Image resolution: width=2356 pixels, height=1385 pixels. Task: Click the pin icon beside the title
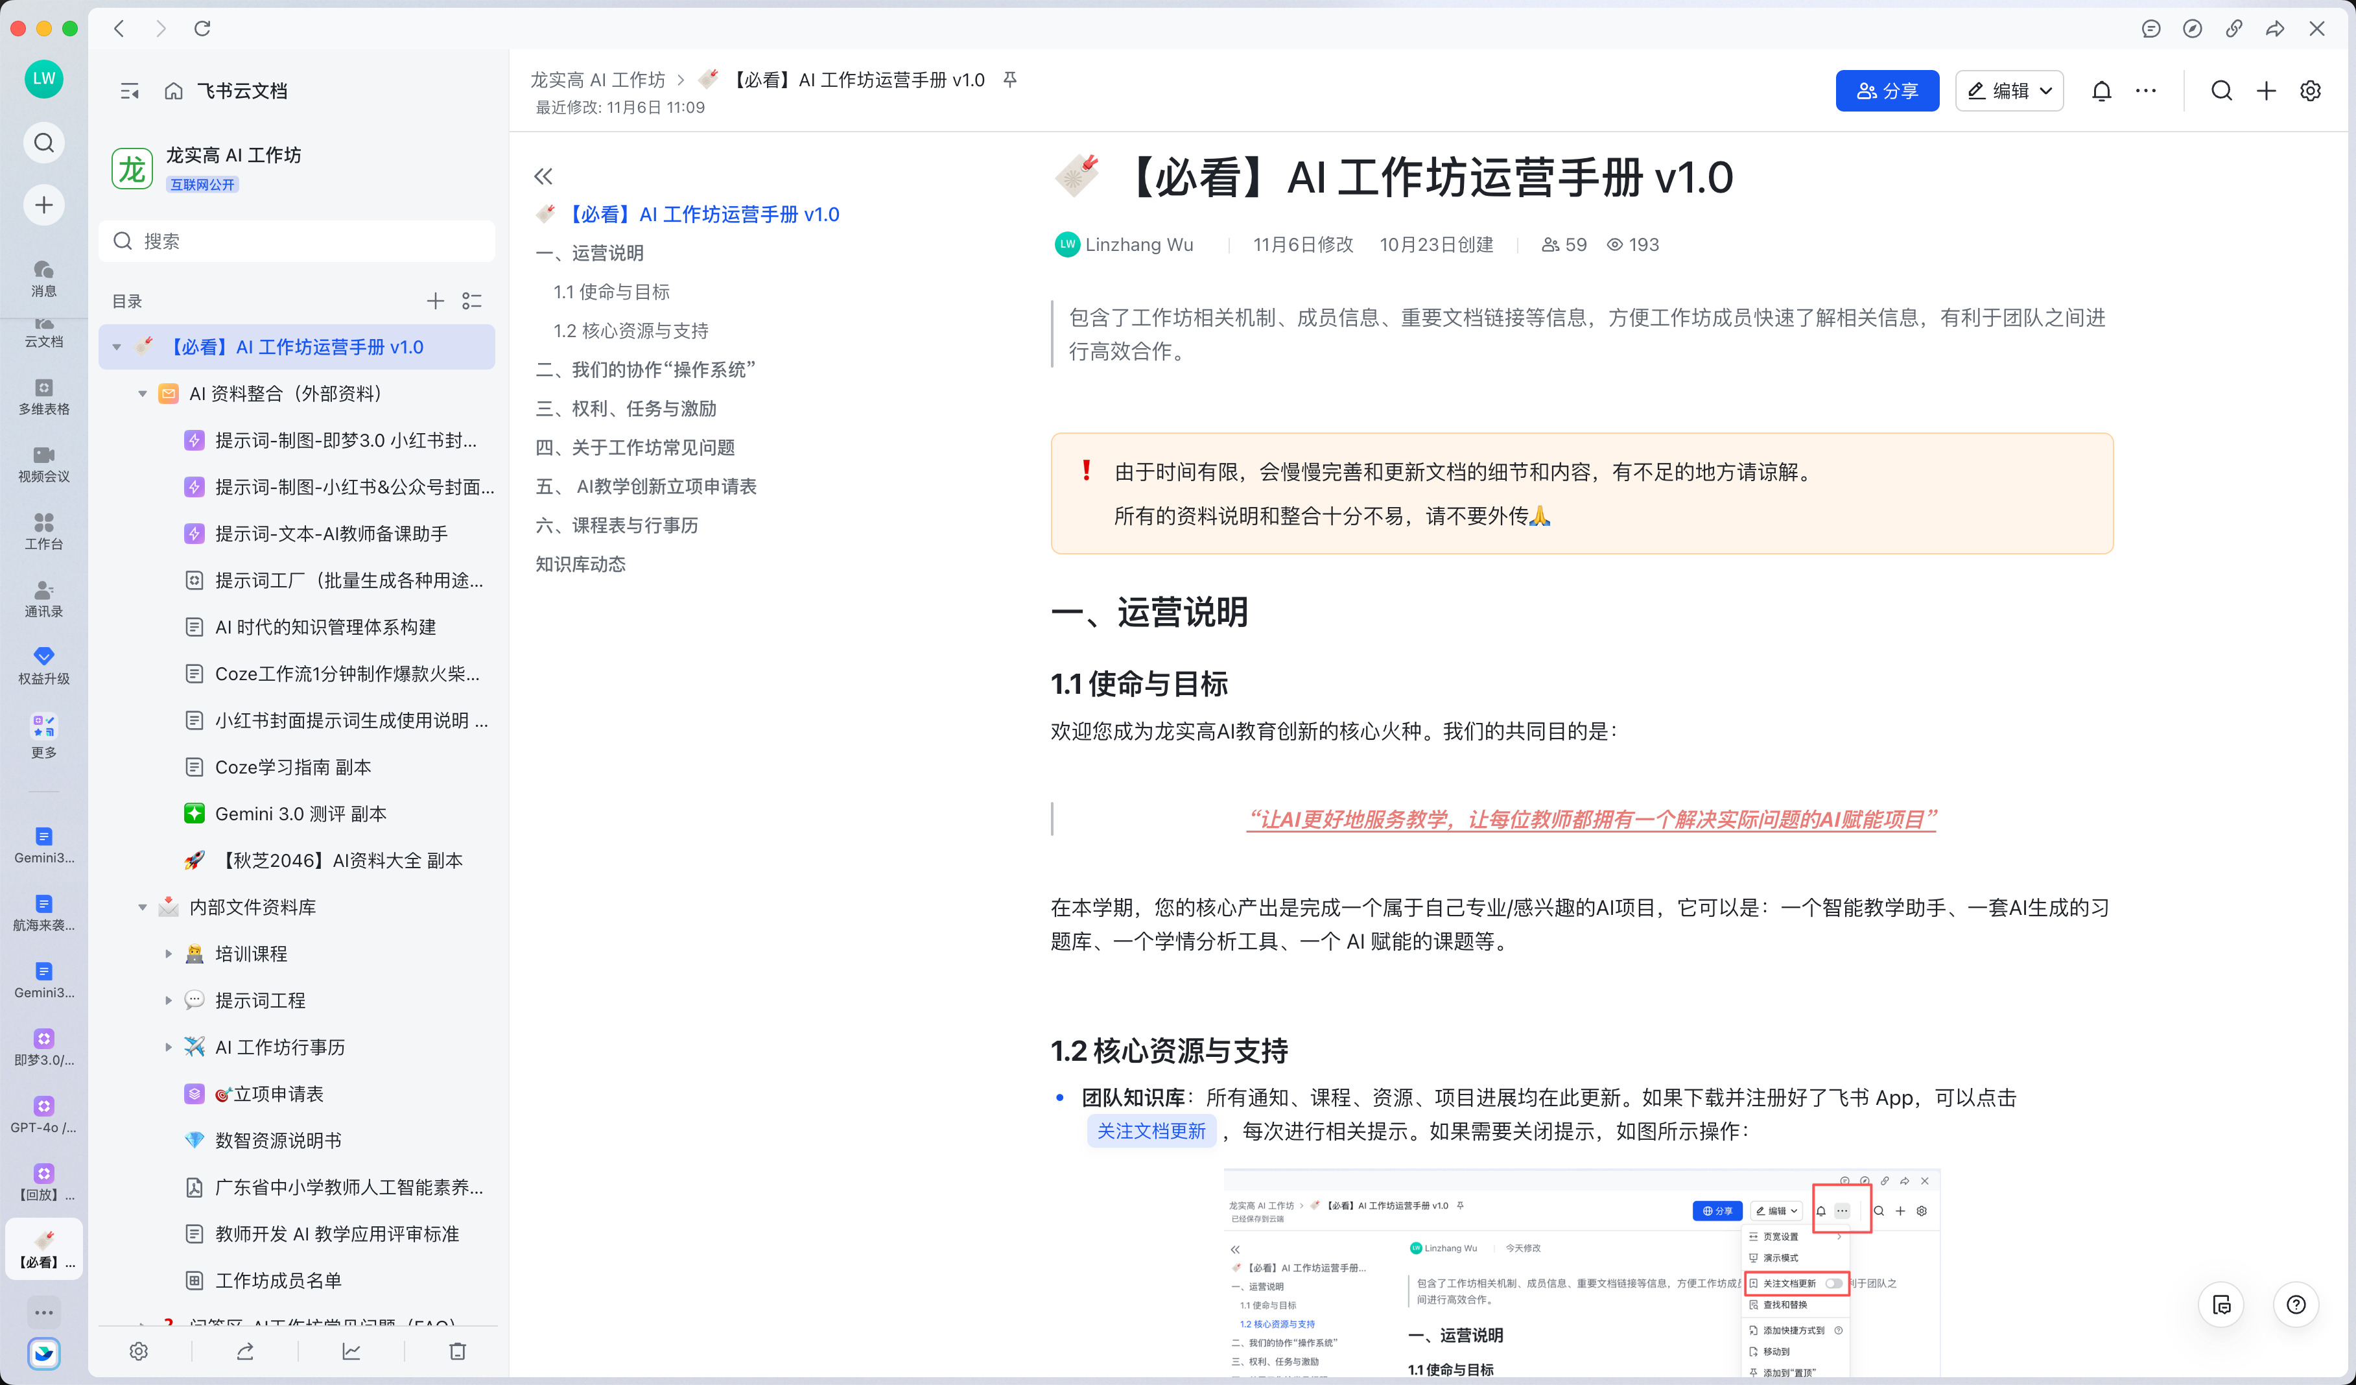(1009, 80)
